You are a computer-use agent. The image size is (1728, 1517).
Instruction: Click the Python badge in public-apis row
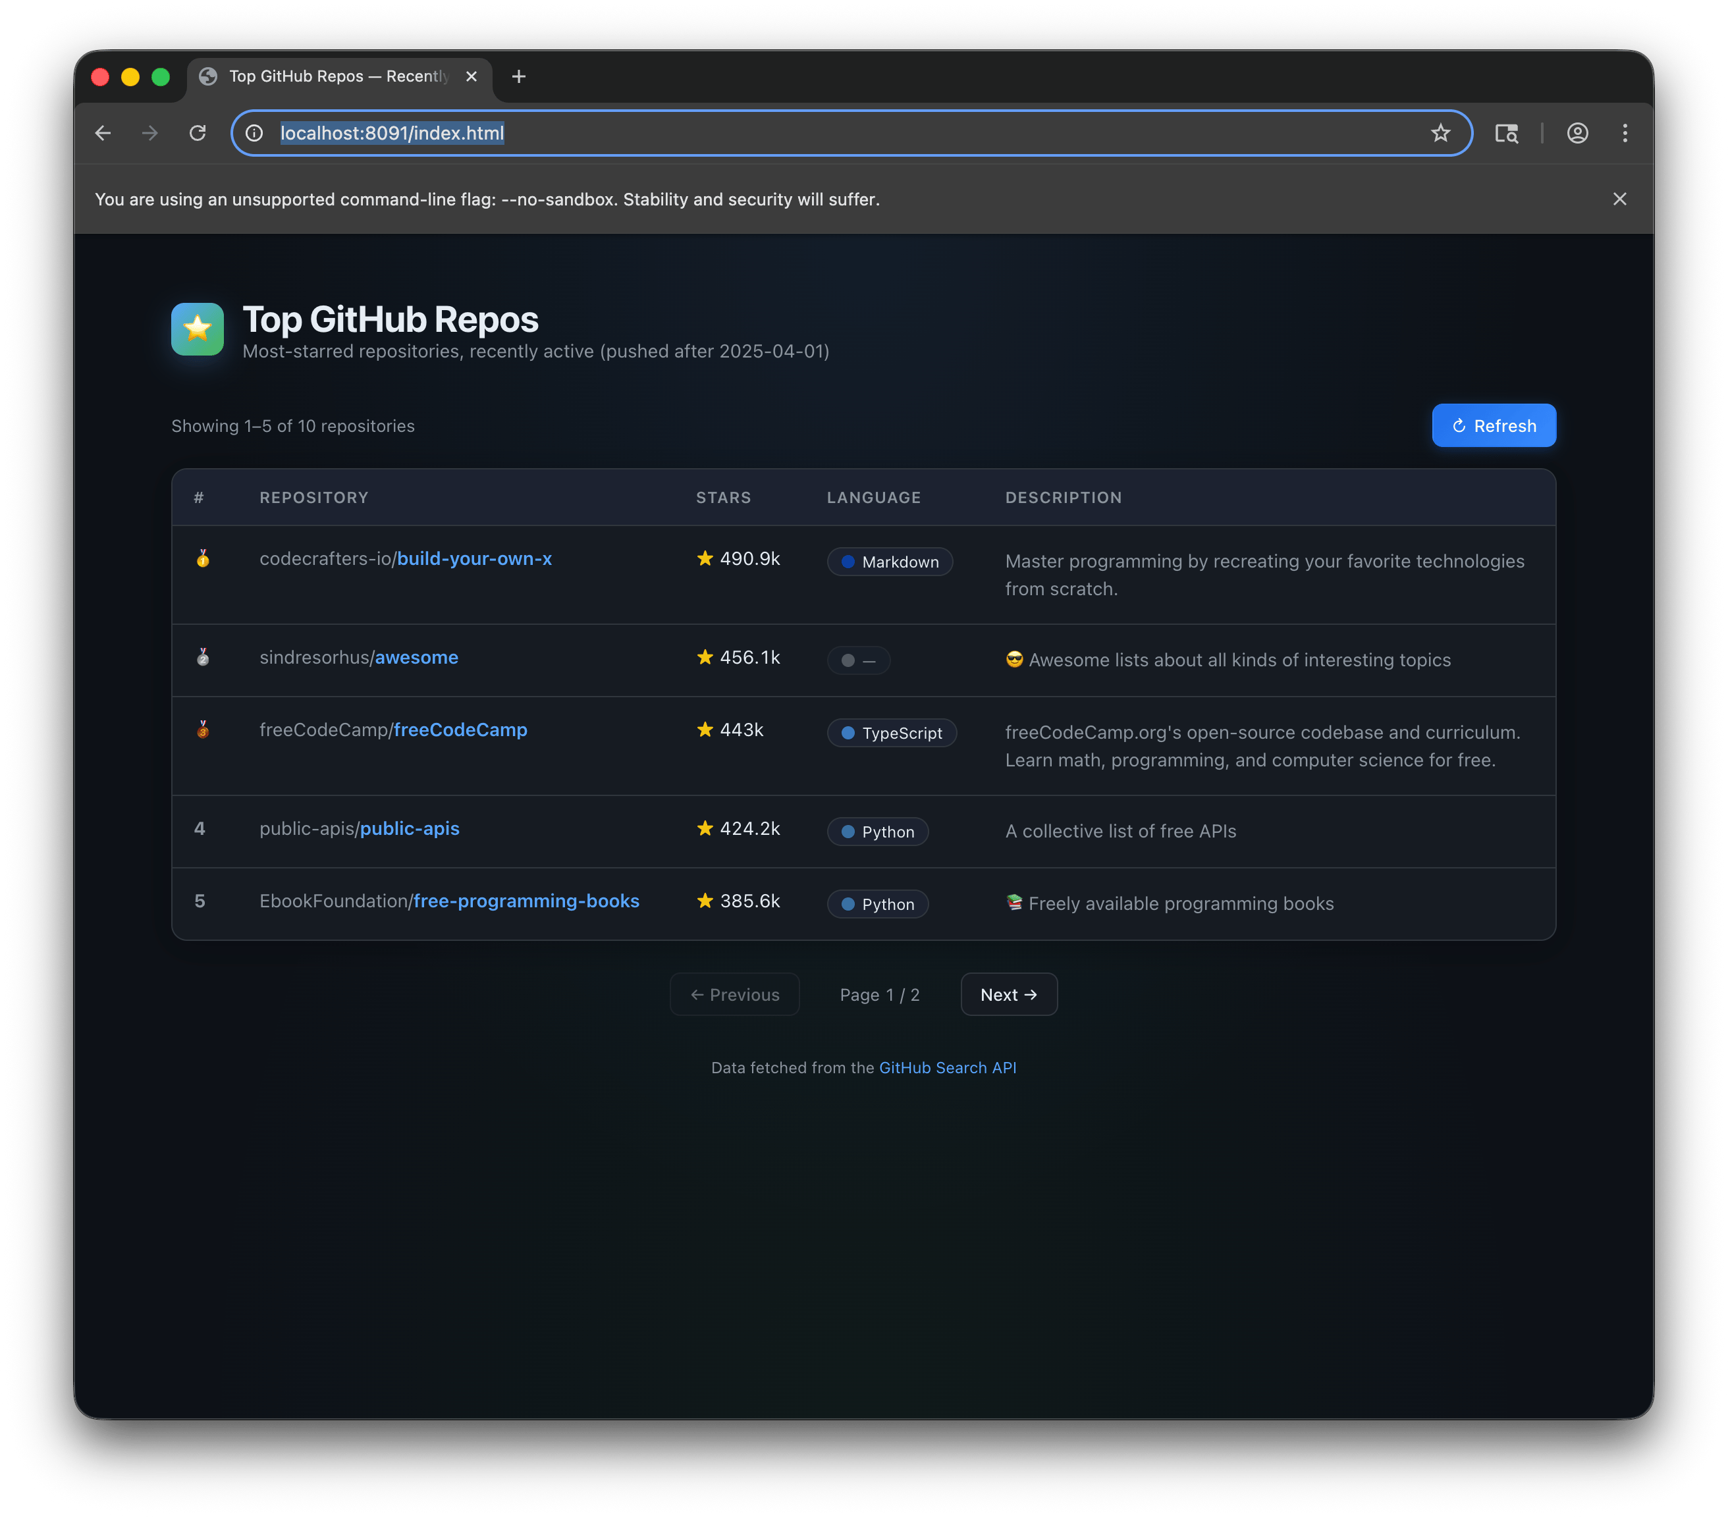coord(878,832)
